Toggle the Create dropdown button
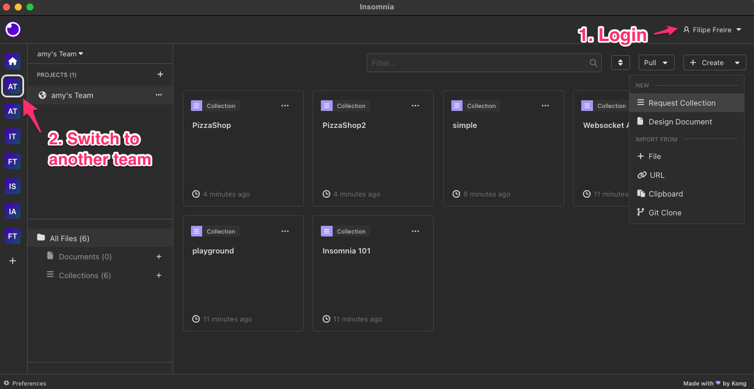 (715, 63)
